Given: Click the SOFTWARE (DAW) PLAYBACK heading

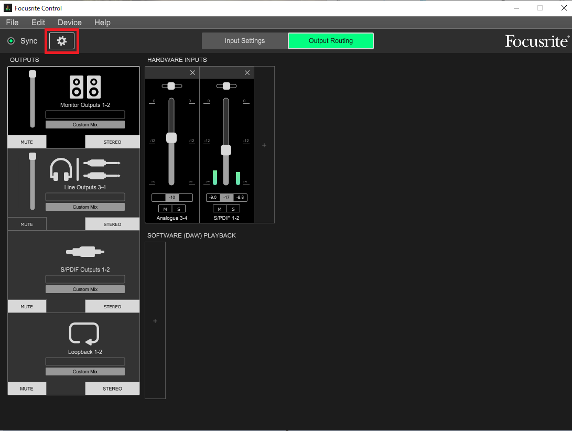Looking at the screenshot, I should pyautogui.click(x=191, y=236).
